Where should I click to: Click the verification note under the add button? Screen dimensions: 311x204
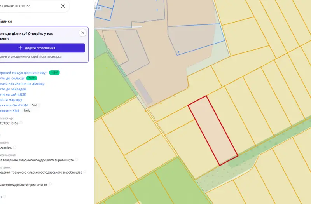(31, 56)
